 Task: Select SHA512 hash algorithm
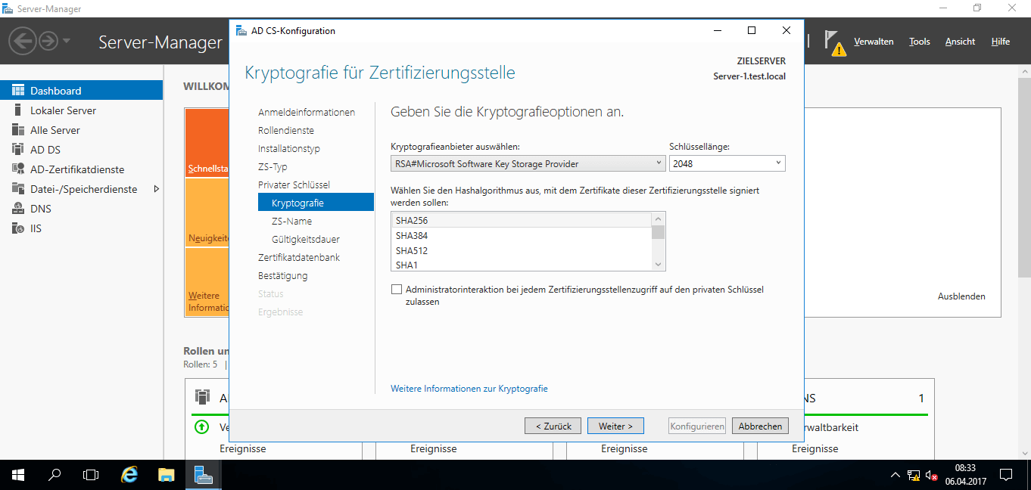(x=522, y=250)
